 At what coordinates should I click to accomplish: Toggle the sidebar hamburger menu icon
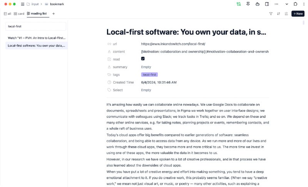[23, 4]
